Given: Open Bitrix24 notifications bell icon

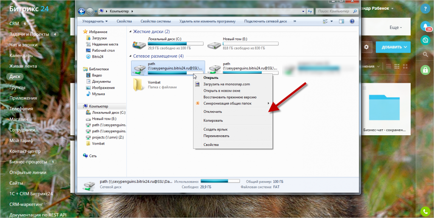Looking at the screenshot, I should coord(425,26).
